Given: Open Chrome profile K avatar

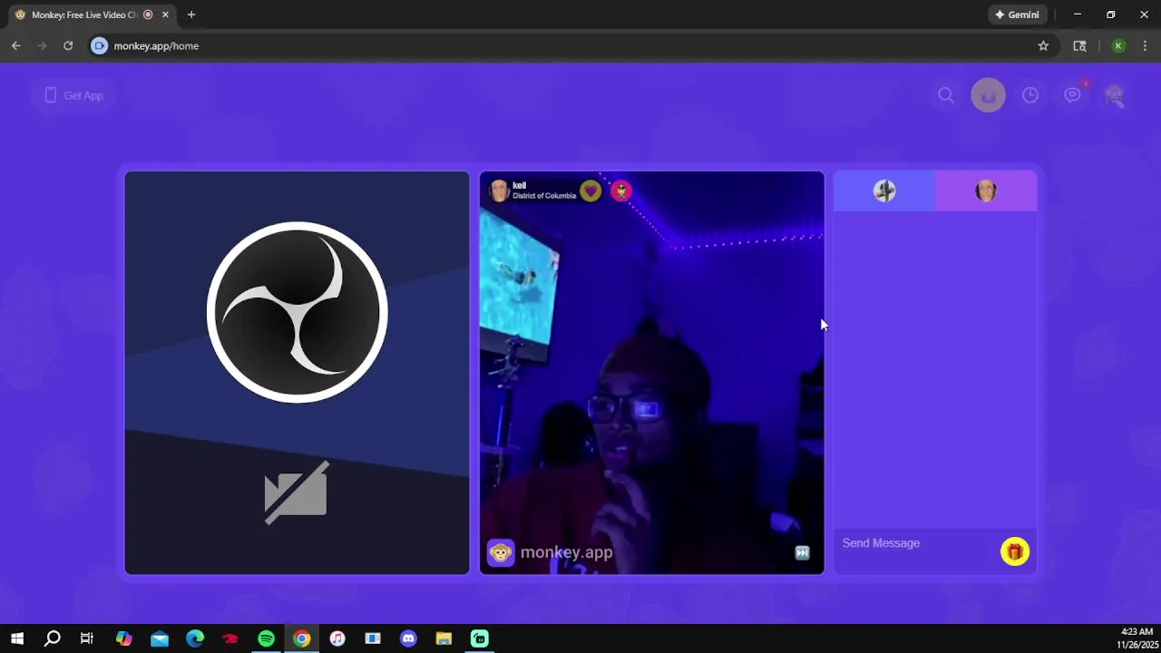Looking at the screenshot, I should [x=1118, y=45].
